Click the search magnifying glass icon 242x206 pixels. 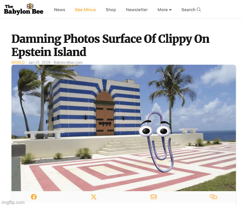click(x=199, y=10)
